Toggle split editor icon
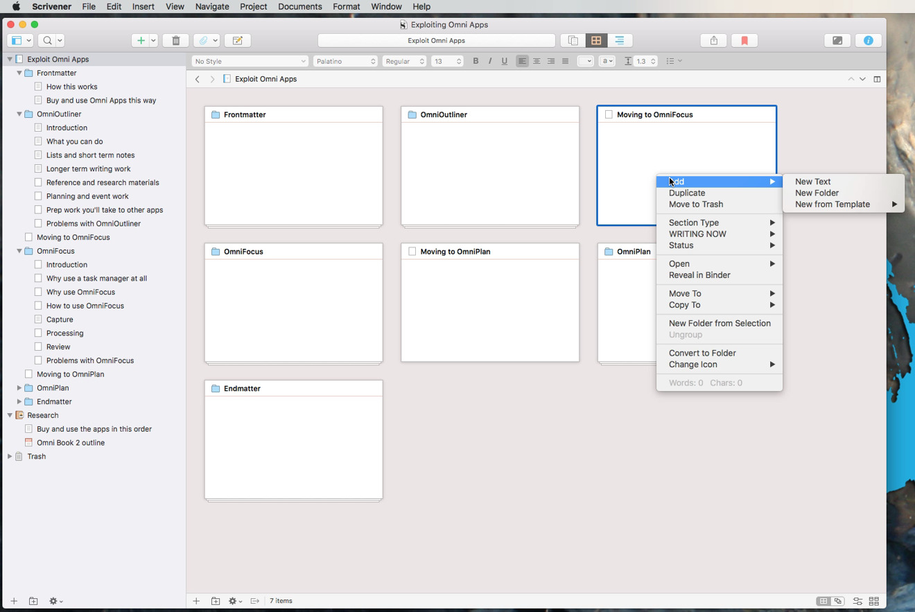915x612 pixels. [877, 79]
